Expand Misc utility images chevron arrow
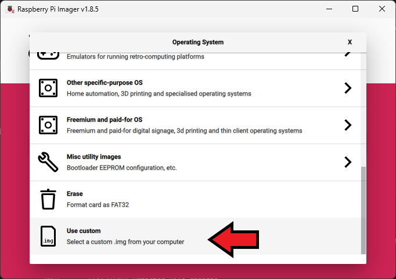Image resolution: width=396 pixels, height=279 pixels. pyautogui.click(x=347, y=162)
